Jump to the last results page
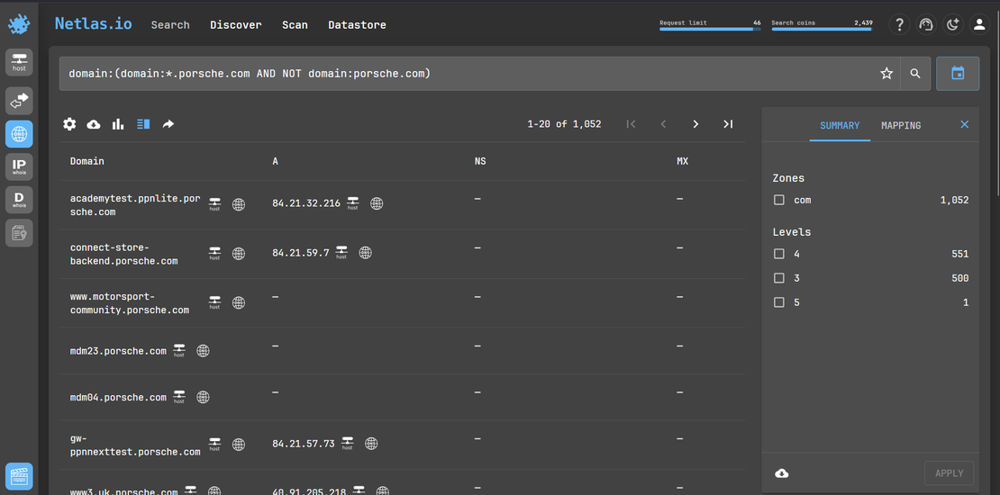The image size is (1000, 495). (x=728, y=124)
